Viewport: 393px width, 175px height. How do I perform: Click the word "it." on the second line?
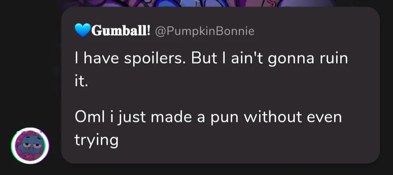[81, 82]
